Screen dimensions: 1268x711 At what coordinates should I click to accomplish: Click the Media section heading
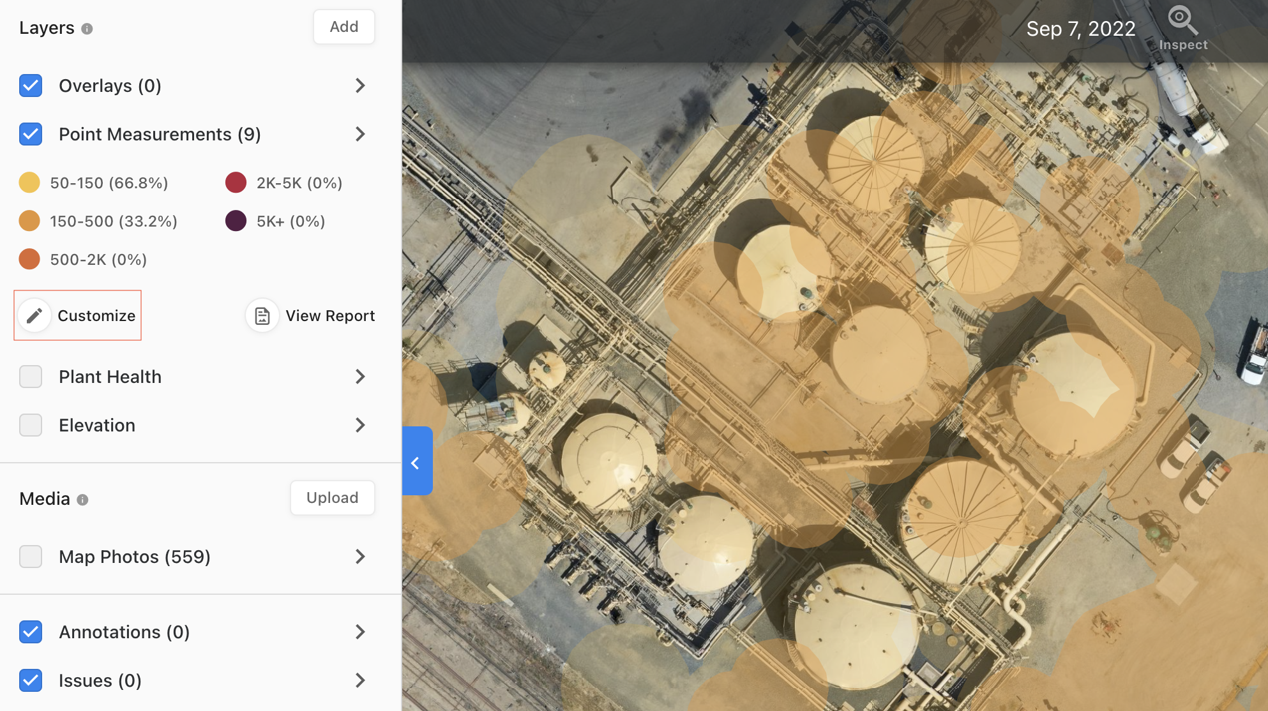click(x=45, y=499)
